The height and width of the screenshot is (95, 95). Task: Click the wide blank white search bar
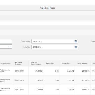click(x=47, y=23)
